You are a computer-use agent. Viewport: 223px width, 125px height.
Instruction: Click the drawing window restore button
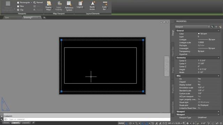164,22
